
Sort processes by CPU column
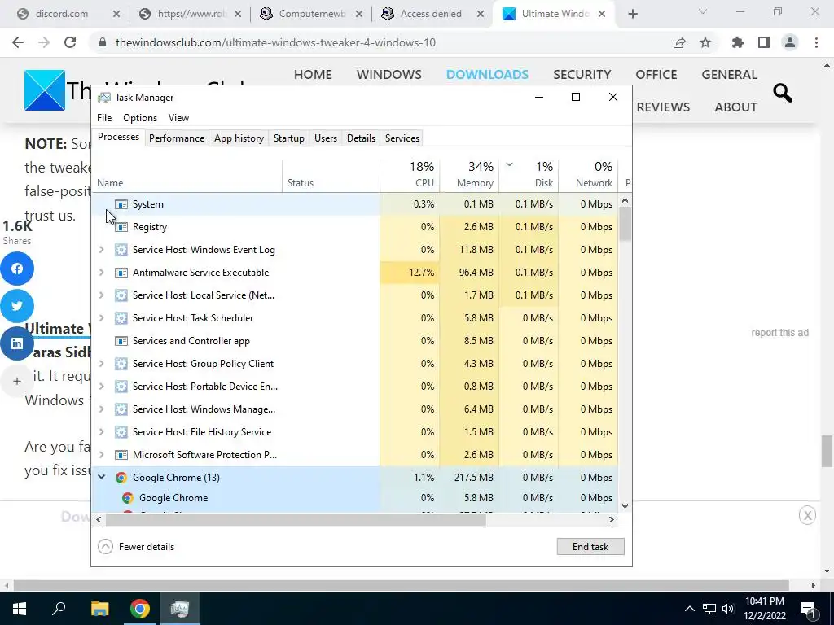coord(410,176)
